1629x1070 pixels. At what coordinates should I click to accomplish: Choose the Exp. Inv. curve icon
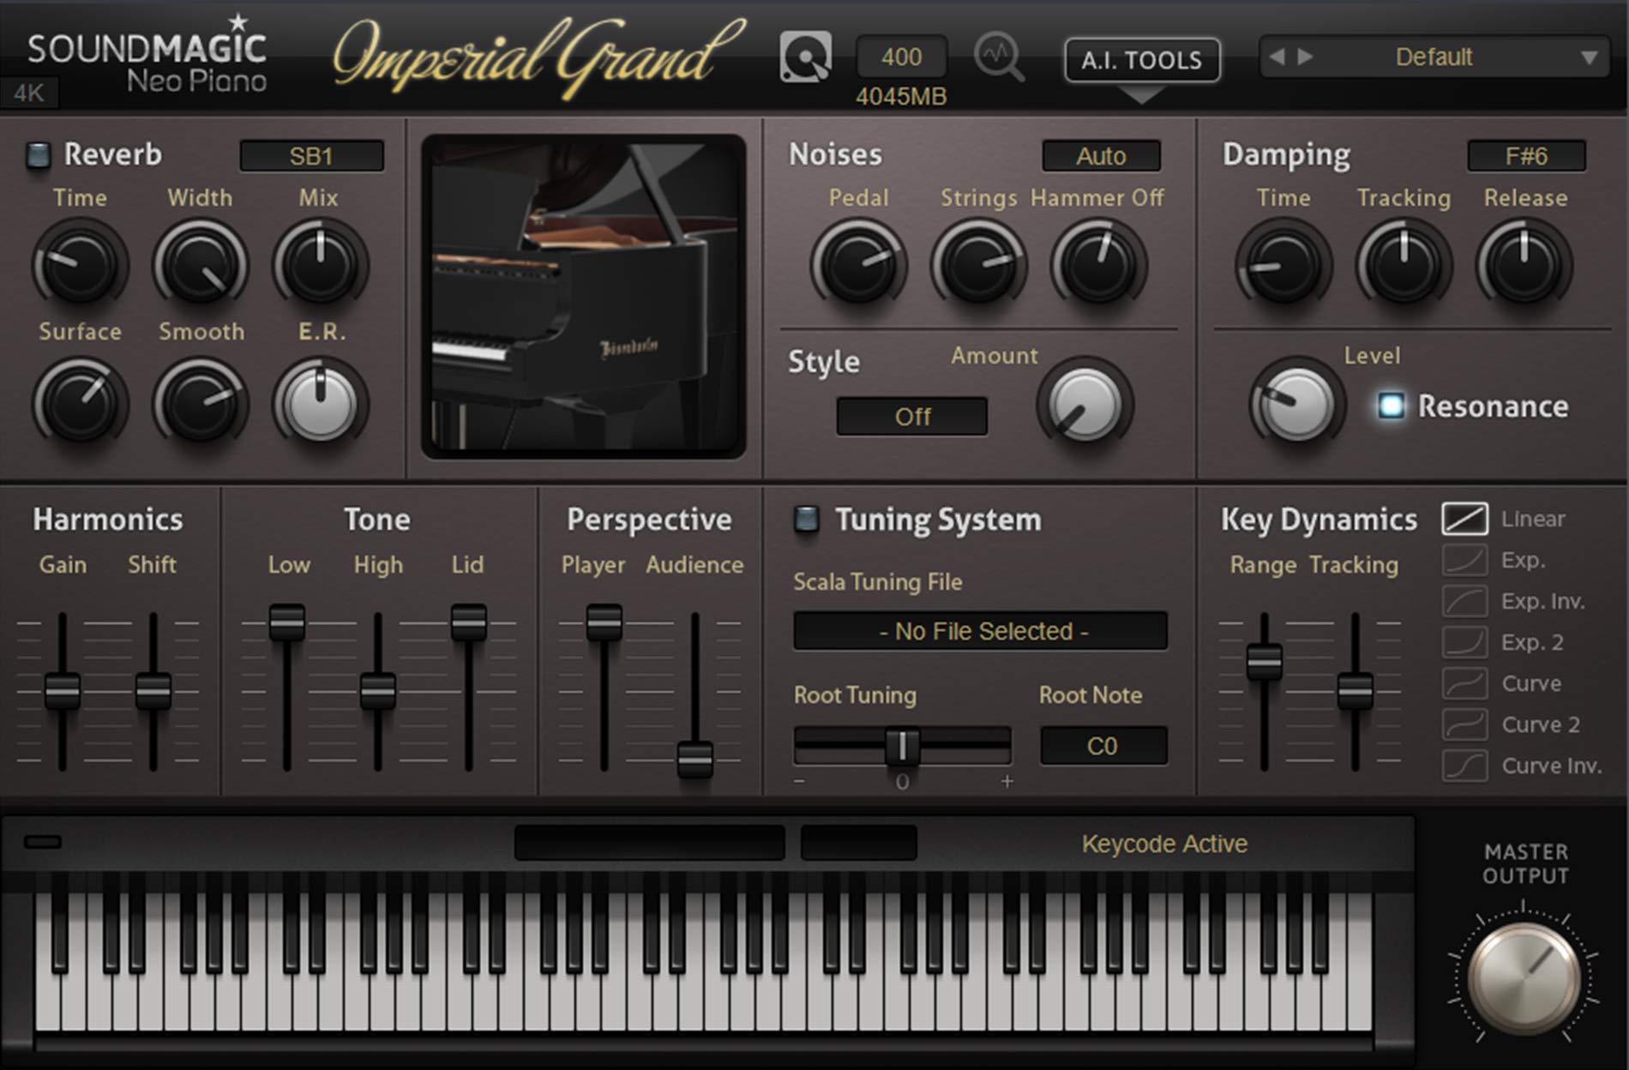point(1464,601)
